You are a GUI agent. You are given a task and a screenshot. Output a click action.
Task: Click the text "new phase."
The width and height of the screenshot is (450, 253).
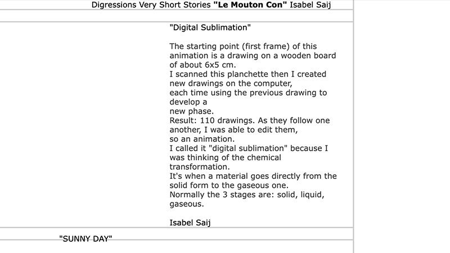tap(191, 111)
